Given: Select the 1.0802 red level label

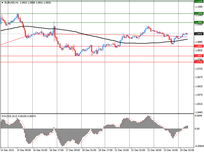Looking at the screenshot, I should pos(199,56).
